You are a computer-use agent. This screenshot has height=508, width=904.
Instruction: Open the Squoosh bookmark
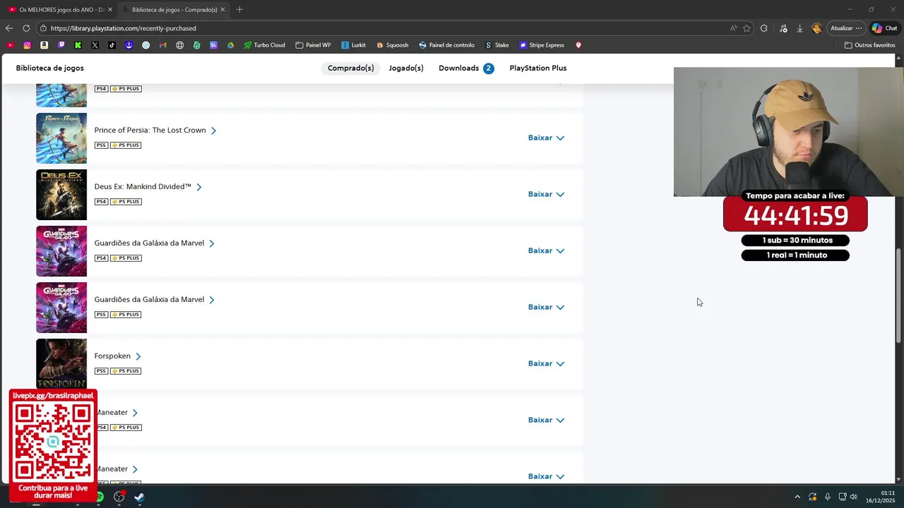pos(392,45)
